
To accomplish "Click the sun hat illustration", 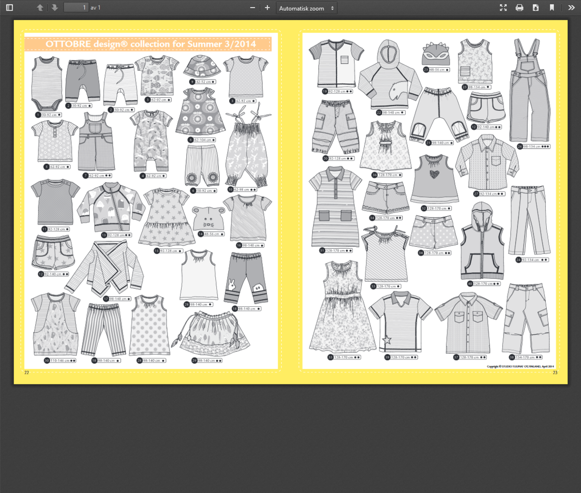I will pyautogui.click(x=202, y=66).
